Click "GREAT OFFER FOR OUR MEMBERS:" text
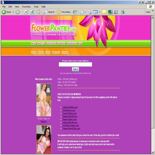 click(x=69, y=94)
